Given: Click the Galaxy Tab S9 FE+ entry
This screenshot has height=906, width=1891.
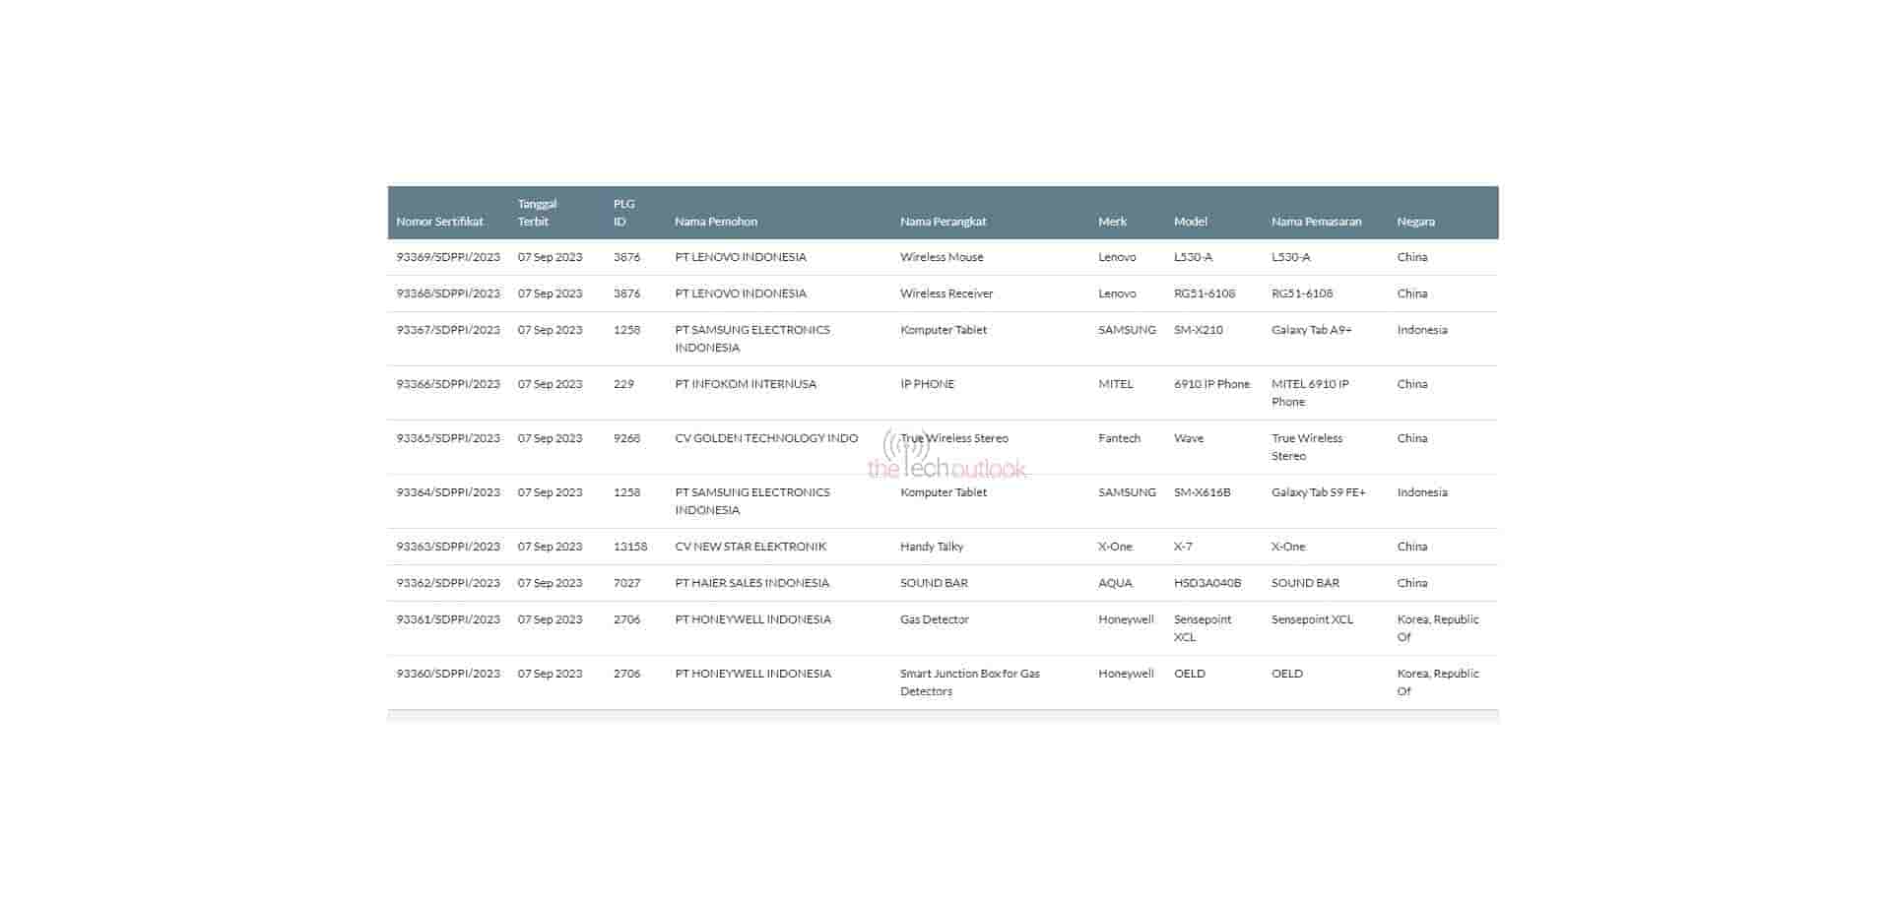Looking at the screenshot, I should (1318, 492).
